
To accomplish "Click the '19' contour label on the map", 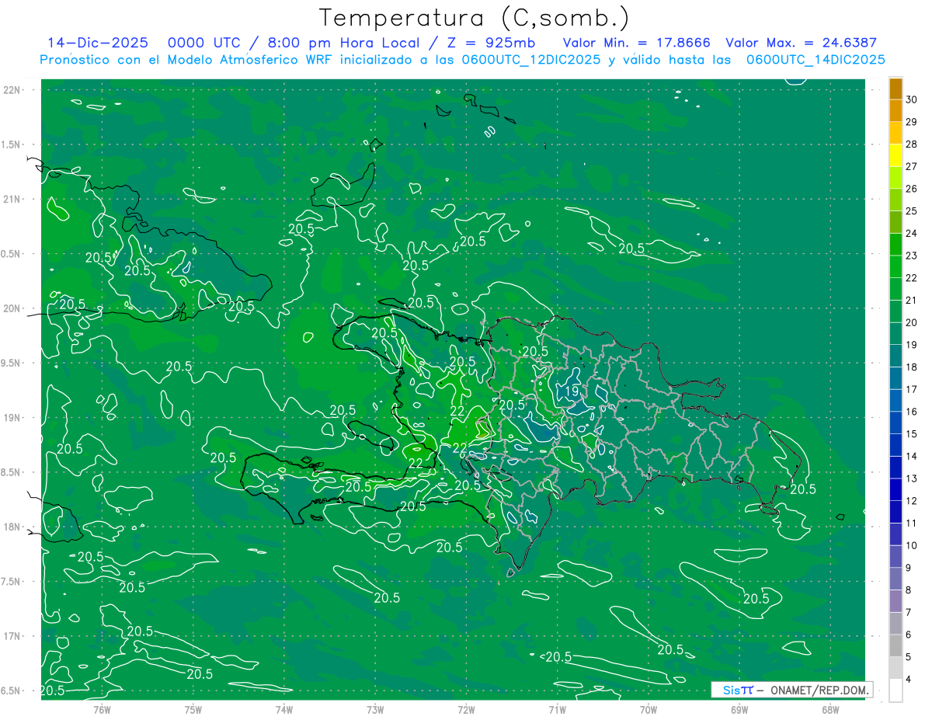I will tap(572, 391).
